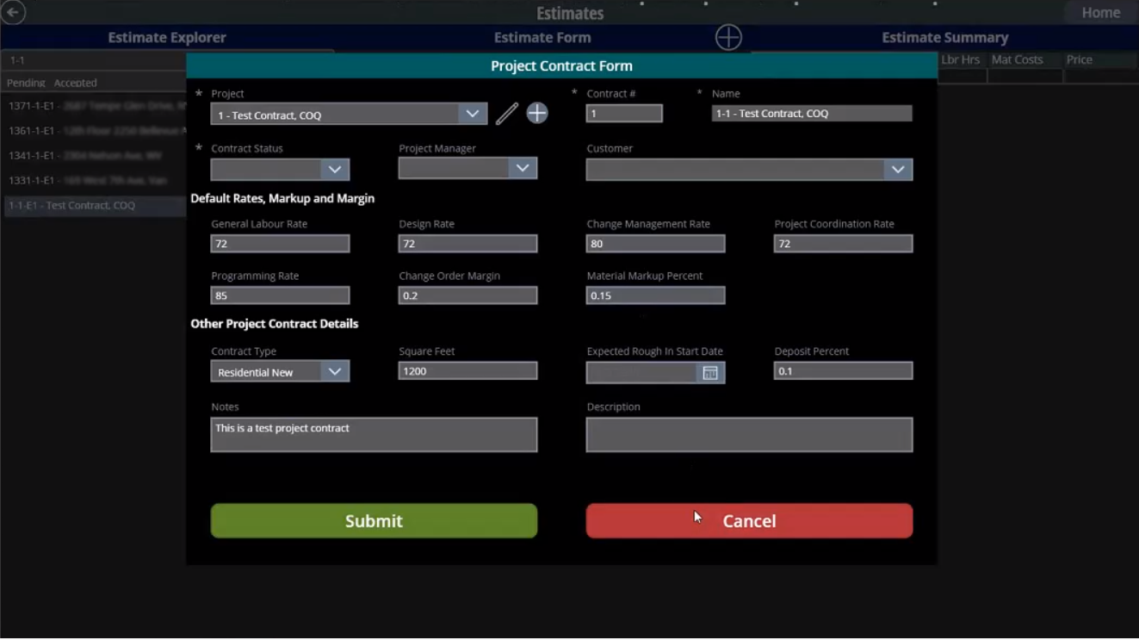
Task: Submit the Project Contract Form
Action: (374, 520)
